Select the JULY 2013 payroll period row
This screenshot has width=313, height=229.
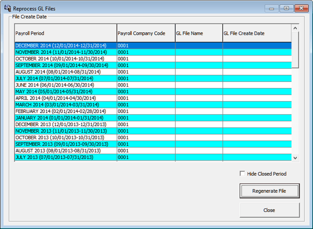pos(153,158)
